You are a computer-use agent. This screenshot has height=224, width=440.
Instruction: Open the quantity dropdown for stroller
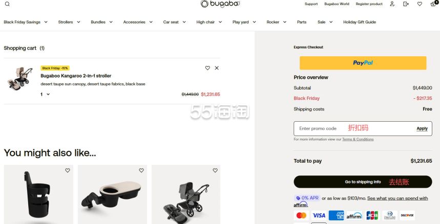pos(45,94)
